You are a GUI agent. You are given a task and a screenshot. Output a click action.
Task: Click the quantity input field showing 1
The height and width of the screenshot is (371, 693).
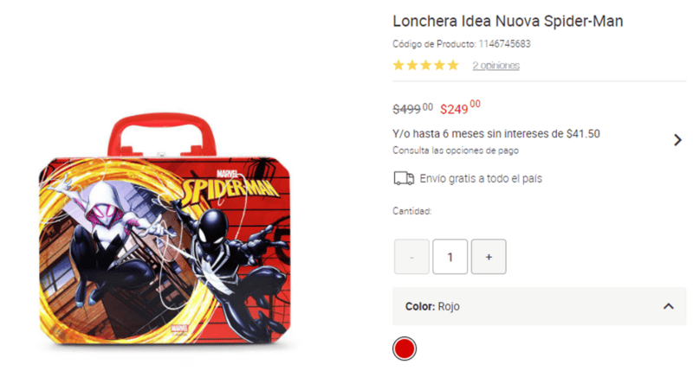pos(450,257)
